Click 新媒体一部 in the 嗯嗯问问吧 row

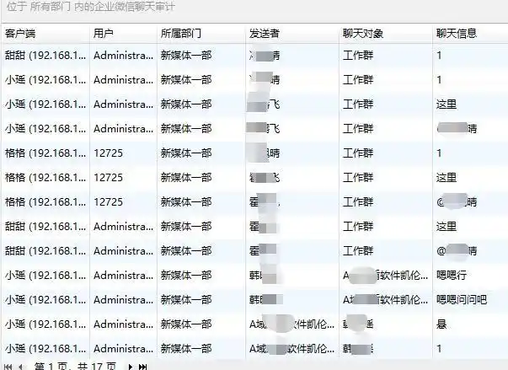[186, 300]
